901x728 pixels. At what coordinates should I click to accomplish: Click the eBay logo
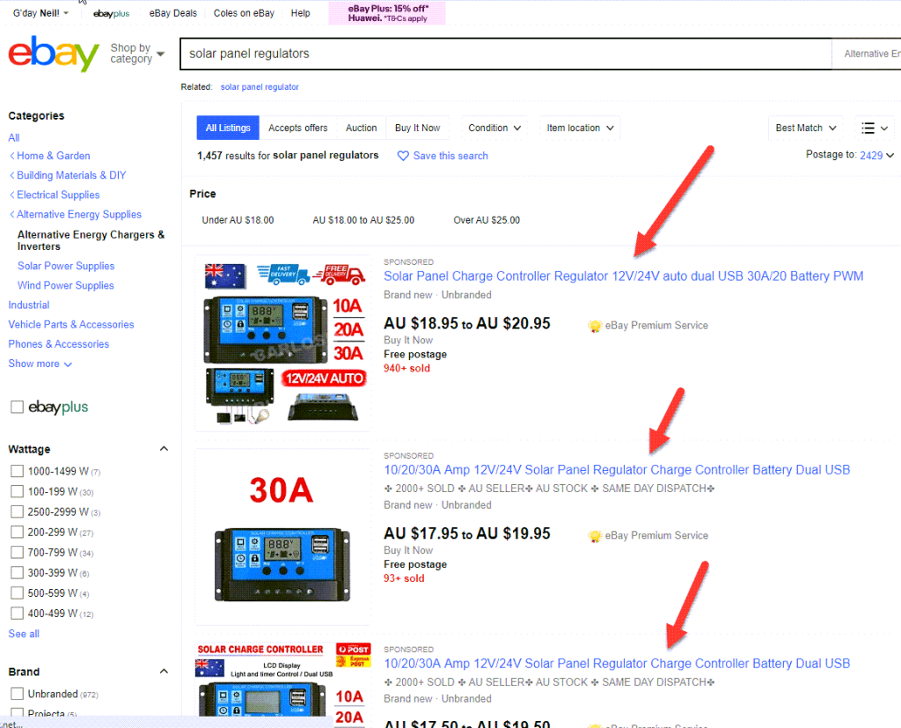coord(54,54)
